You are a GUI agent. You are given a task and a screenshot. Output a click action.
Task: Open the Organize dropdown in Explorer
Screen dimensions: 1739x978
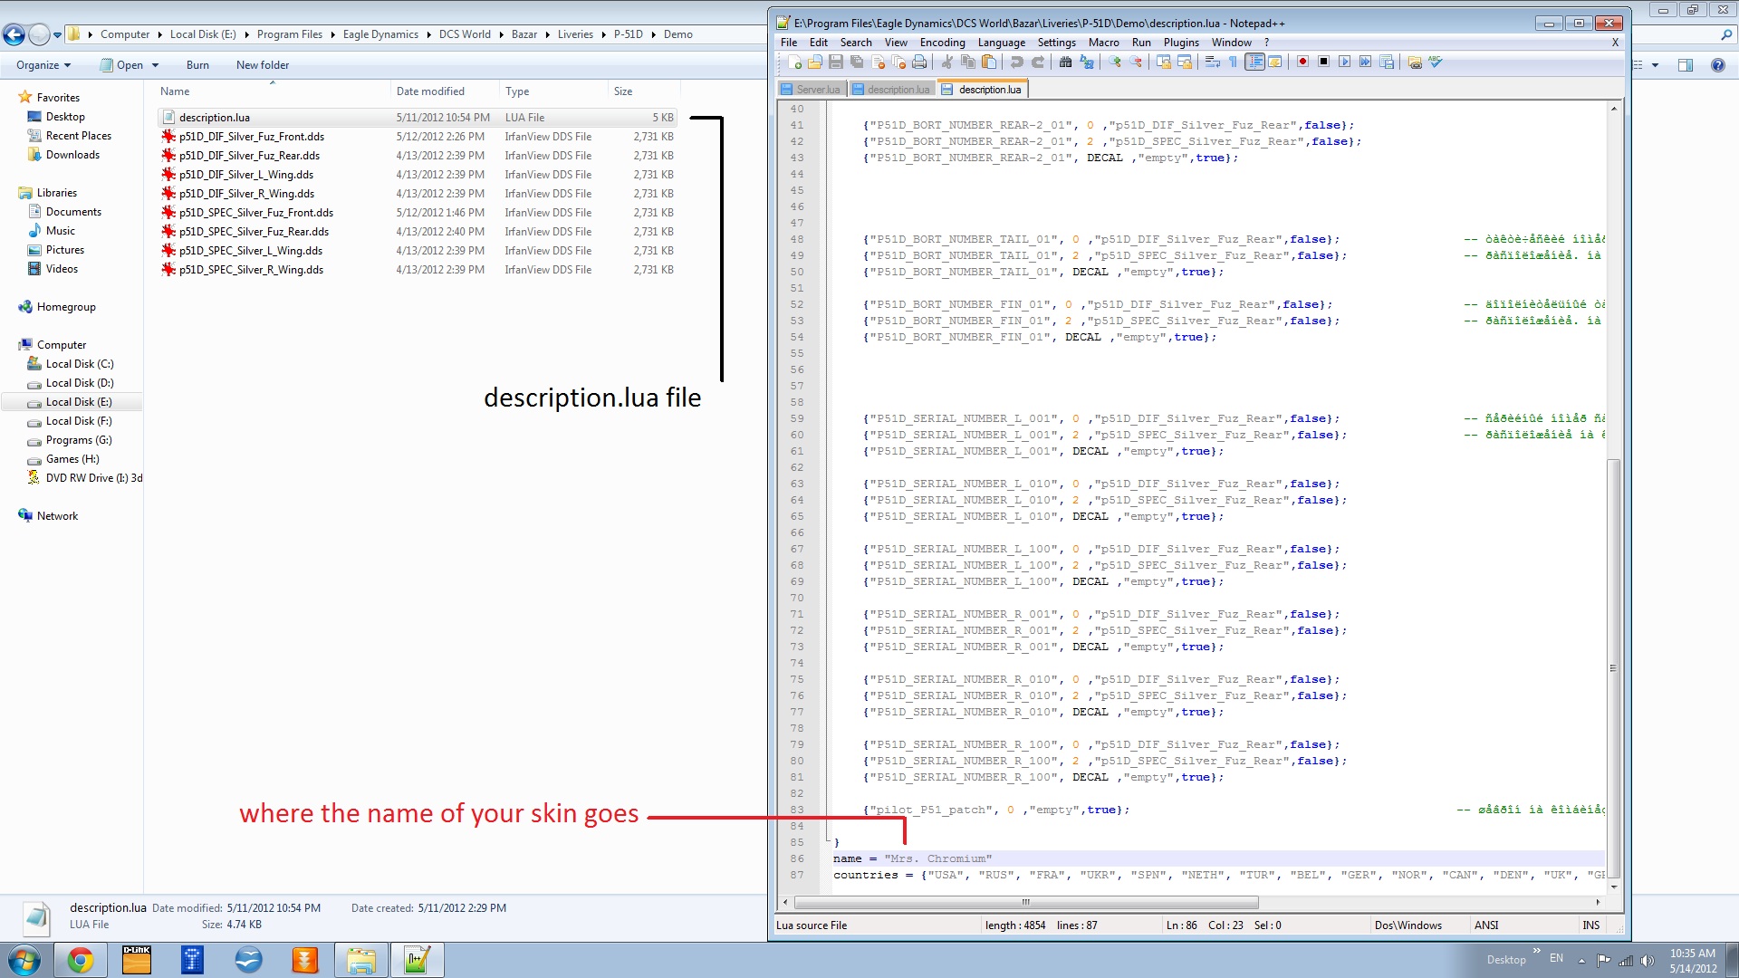point(43,65)
